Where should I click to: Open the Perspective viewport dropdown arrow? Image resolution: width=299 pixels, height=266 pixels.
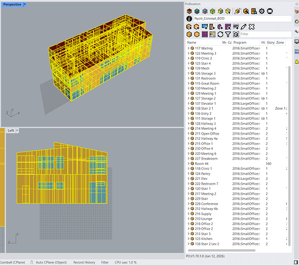tap(24, 4)
